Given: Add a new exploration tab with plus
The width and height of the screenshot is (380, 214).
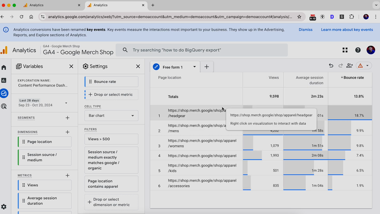Looking at the screenshot, I should pos(207,67).
